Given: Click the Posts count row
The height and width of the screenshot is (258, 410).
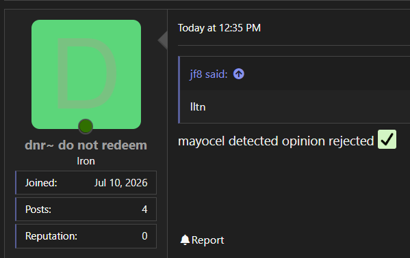Looking at the screenshot, I should [86, 210].
